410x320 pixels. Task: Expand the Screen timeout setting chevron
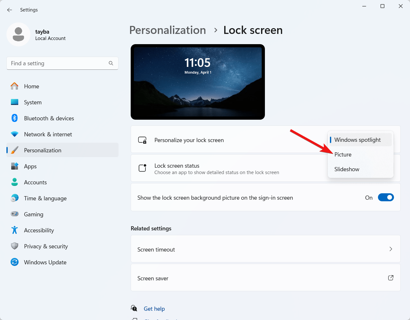click(x=390, y=249)
